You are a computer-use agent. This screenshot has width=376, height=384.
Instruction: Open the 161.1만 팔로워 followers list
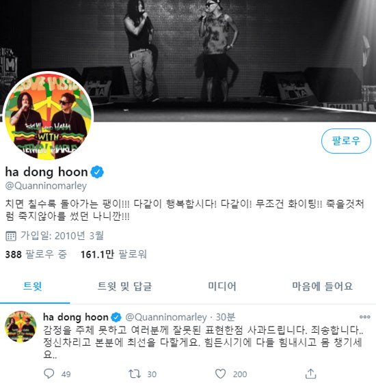[x=113, y=254]
